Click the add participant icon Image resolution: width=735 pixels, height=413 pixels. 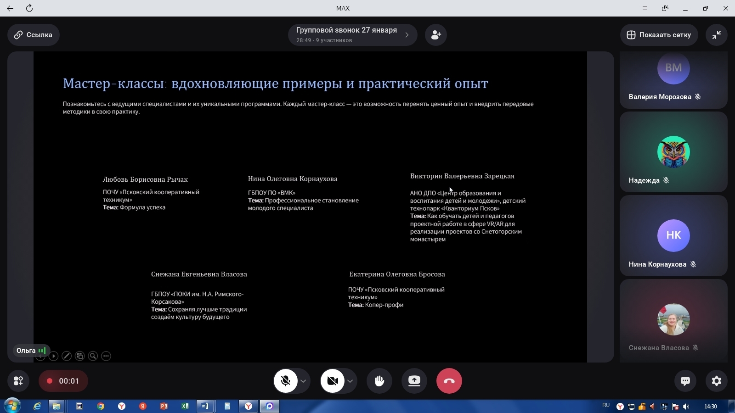435,35
